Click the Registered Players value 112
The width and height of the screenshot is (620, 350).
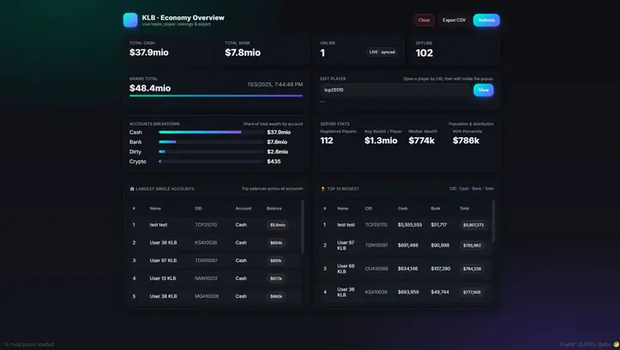click(x=326, y=141)
